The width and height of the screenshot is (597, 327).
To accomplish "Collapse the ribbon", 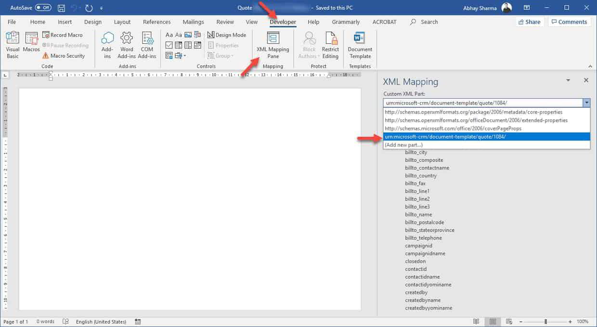I will point(590,66).
